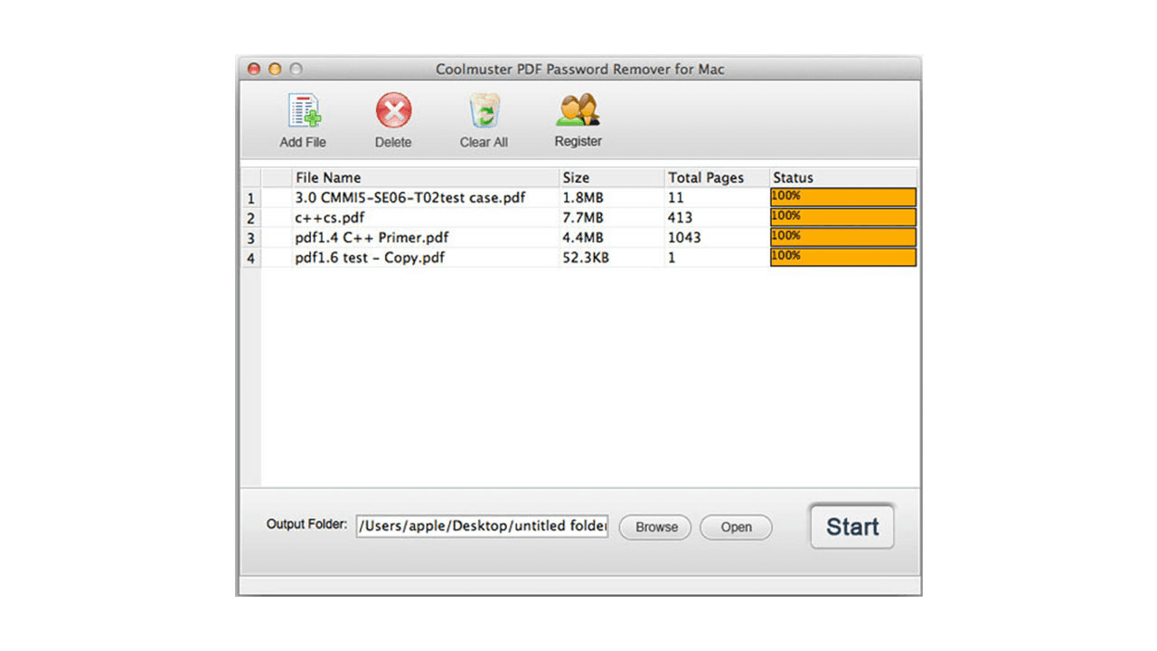Image resolution: width=1157 pixels, height=651 pixels.
Task: Click the 4.4MB size cell
Action: [x=612, y=237]
